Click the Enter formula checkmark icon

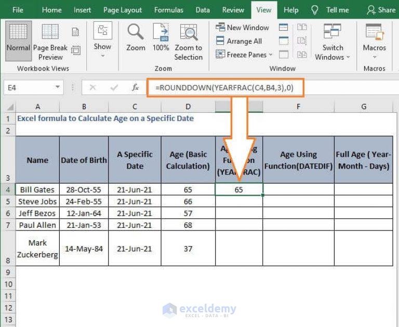[114, 88]
